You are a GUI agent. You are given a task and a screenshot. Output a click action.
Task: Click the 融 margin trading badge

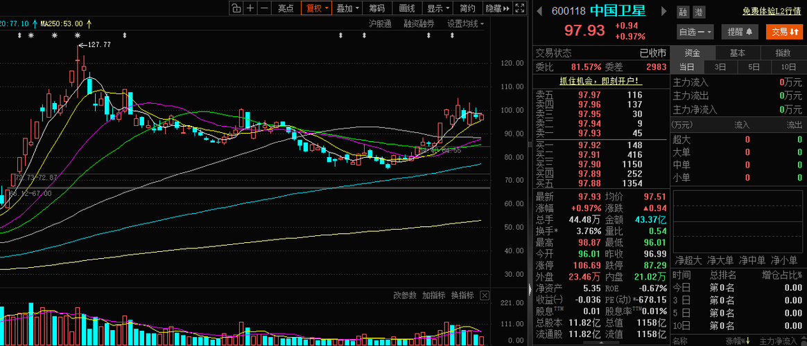pos(683,12)
